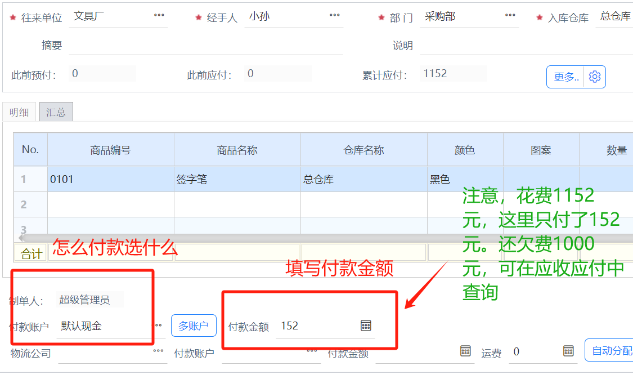This screenshot has width=633, height=379.
Task: Switch to the 明细 tab
Action: (x=19, y=112)
